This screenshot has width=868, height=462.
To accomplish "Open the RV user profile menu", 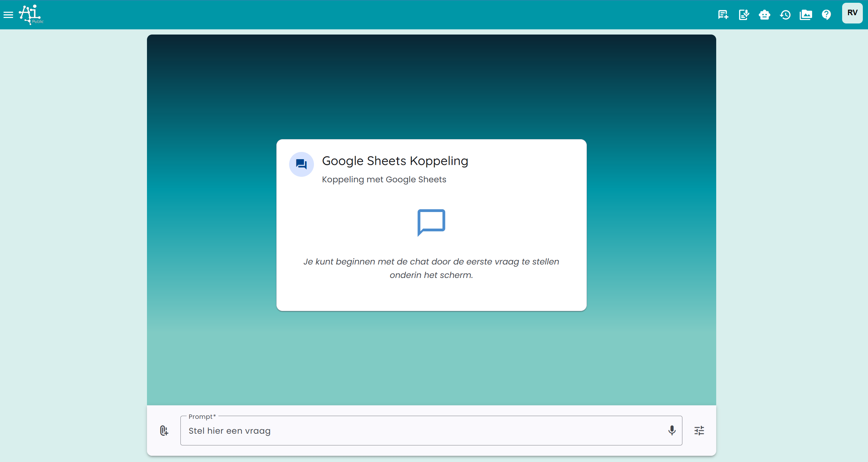I will coord(852,13).
